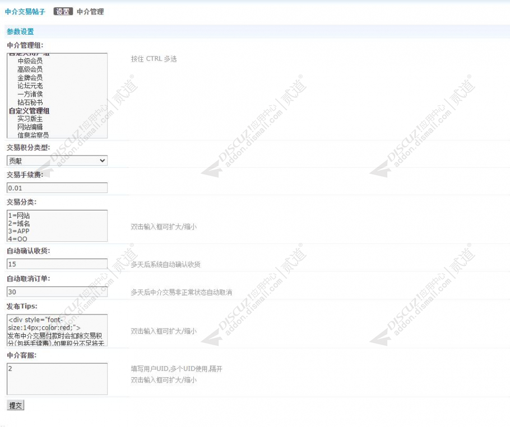Click inside the 交易分类 textarea
Viewport: 510px width, 427px height.
[x=57, y=226]
